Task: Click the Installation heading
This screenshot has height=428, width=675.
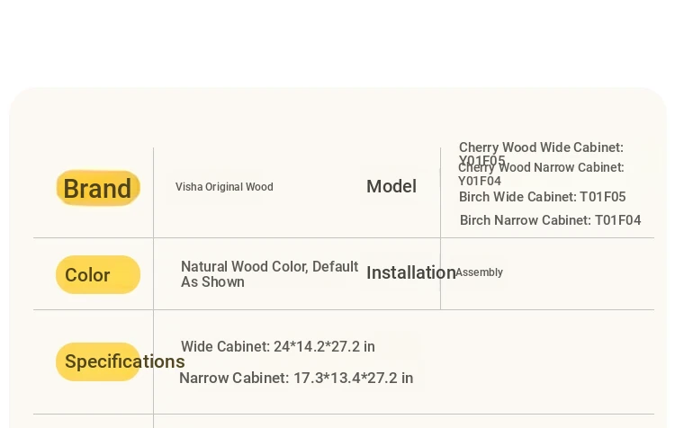Action: [x=411, y=272]
